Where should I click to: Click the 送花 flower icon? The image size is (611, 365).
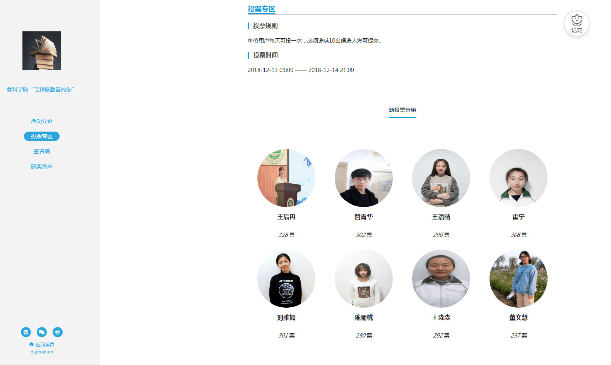point(577,23)
